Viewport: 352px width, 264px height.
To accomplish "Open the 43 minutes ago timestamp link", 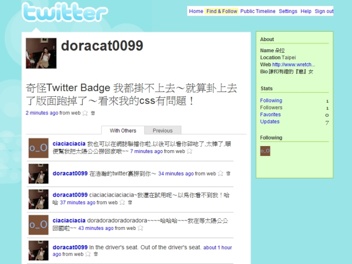I will coord(96,228).
